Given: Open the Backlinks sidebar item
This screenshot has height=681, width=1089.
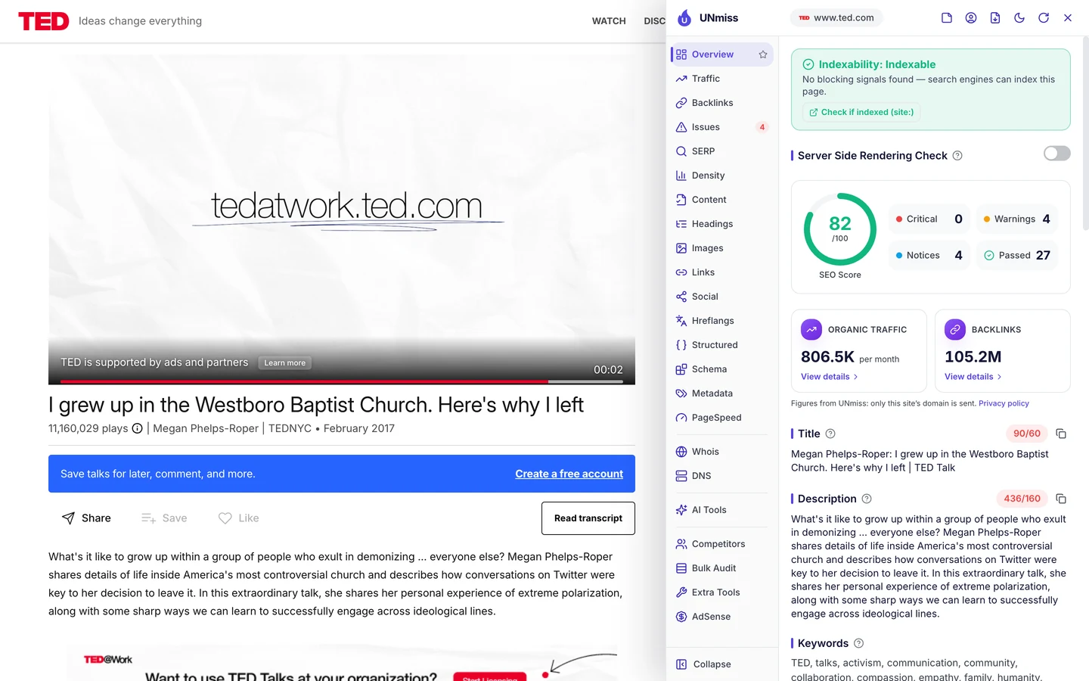Looking at the screenshot, I should pos(721,103).
